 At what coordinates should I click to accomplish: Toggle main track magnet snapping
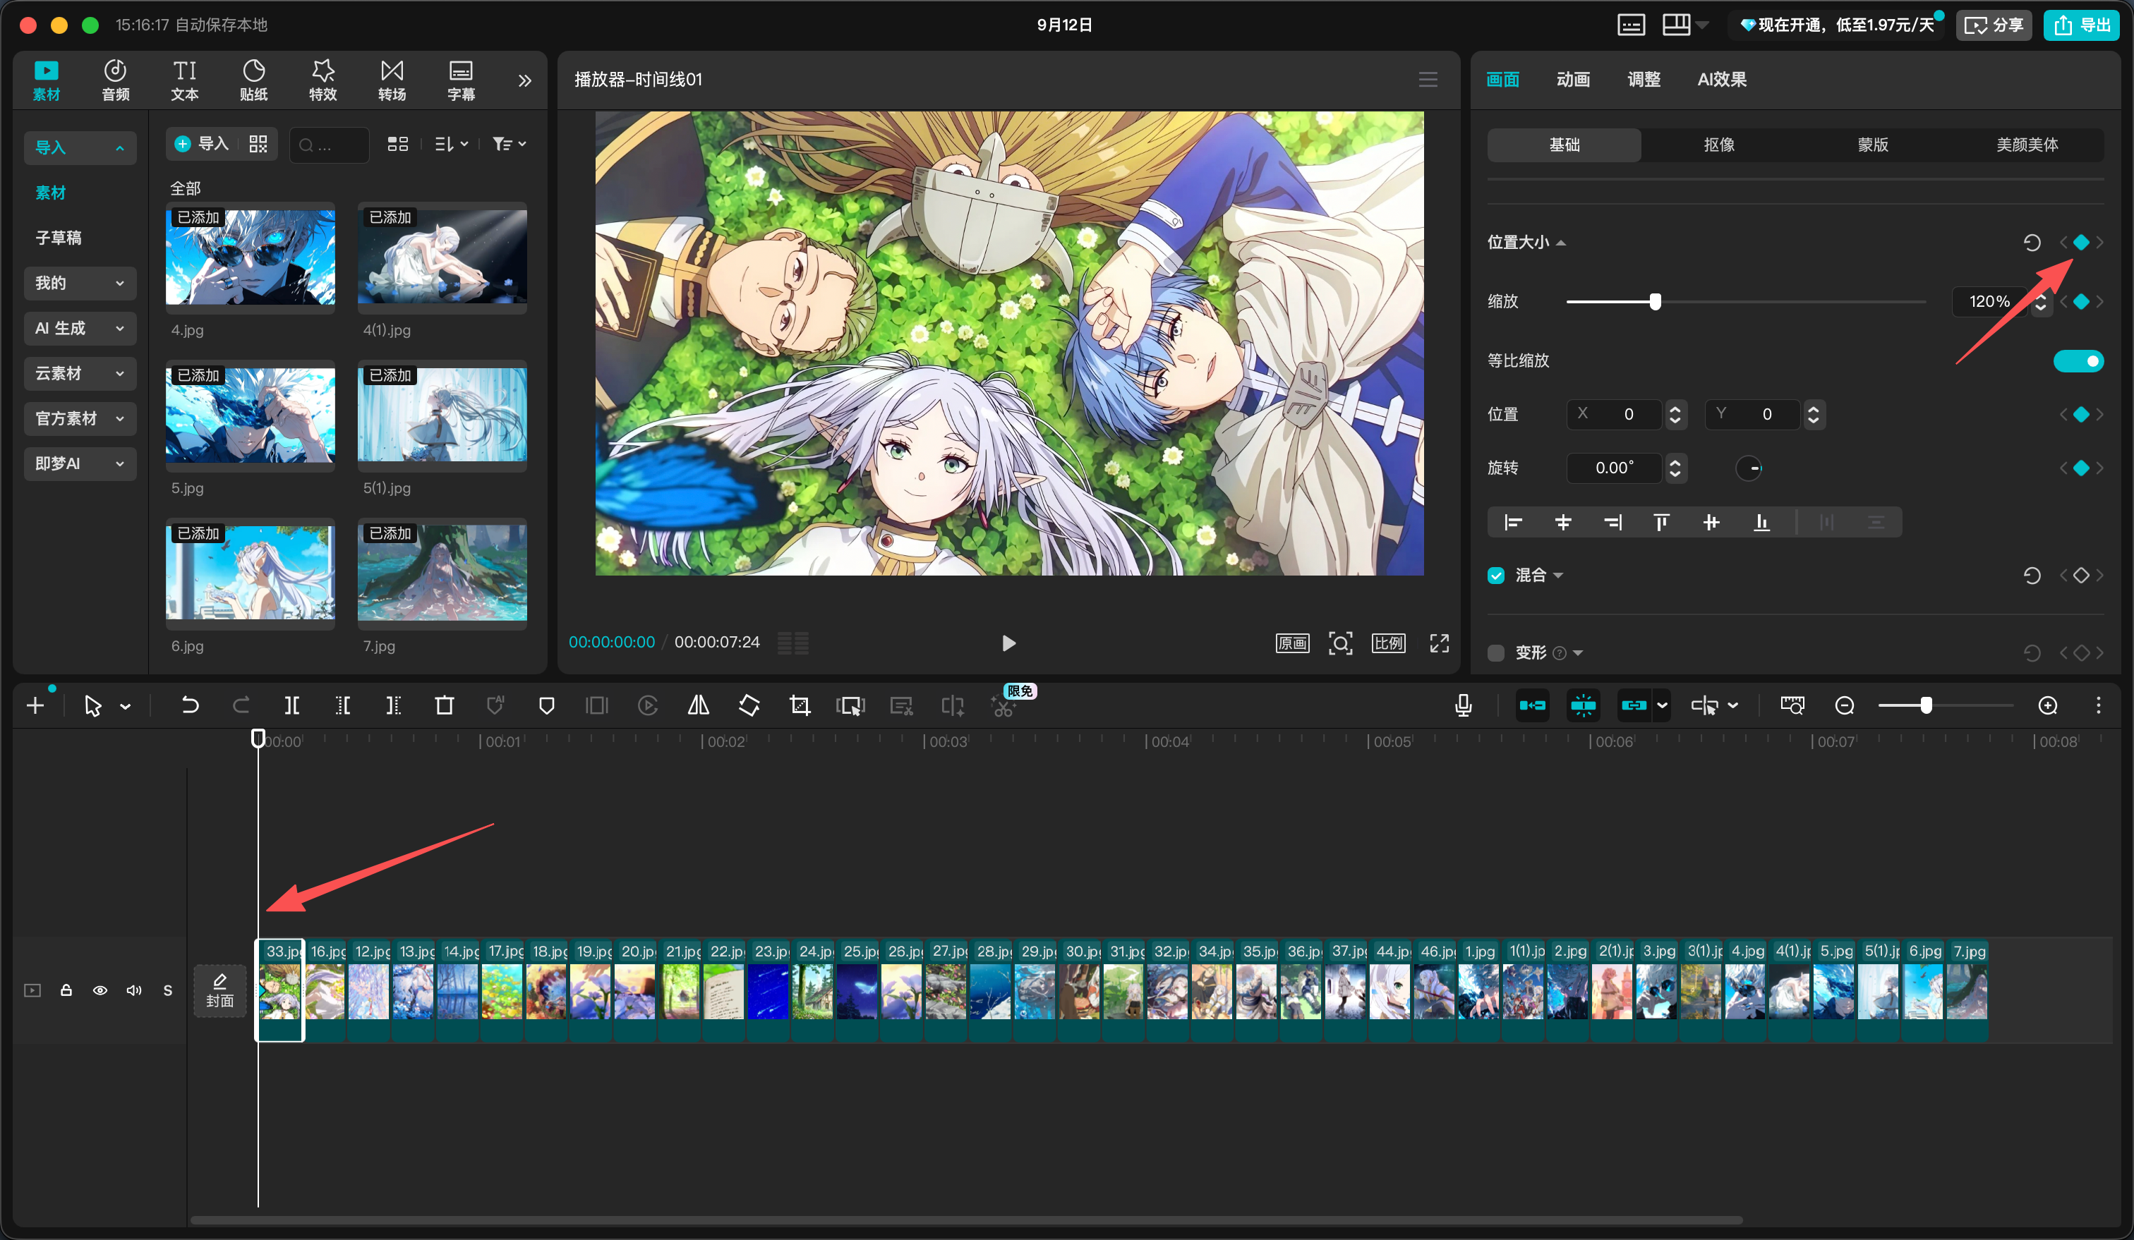(1533, 705)
